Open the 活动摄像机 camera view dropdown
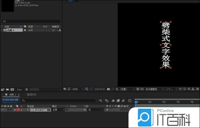The image size is (200, 128). [154, 89]
